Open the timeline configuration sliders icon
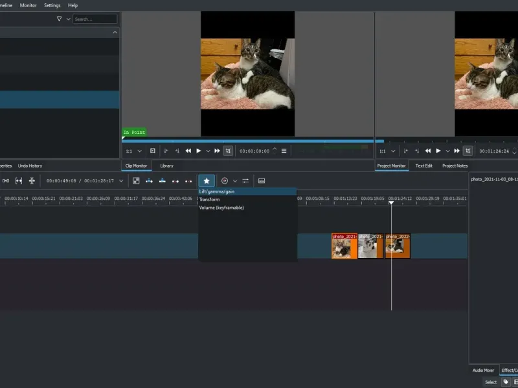The image size is (518, 388). click(x=245, y=181)
